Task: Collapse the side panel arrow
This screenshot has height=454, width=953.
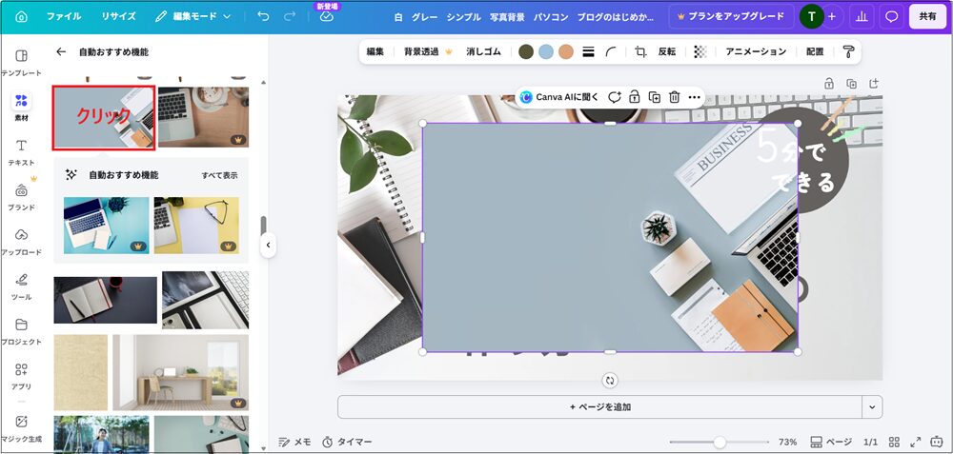Action: (x=268, y=246)
